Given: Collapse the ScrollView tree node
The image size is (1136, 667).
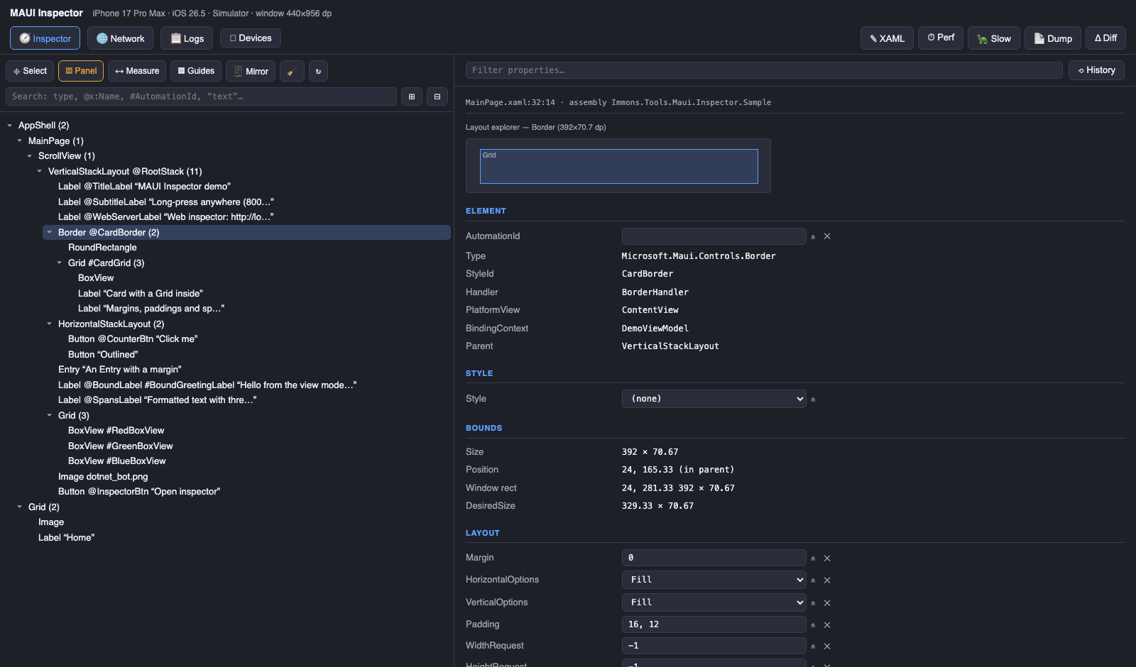Looking at the screenshot, I should click(30, 156).
